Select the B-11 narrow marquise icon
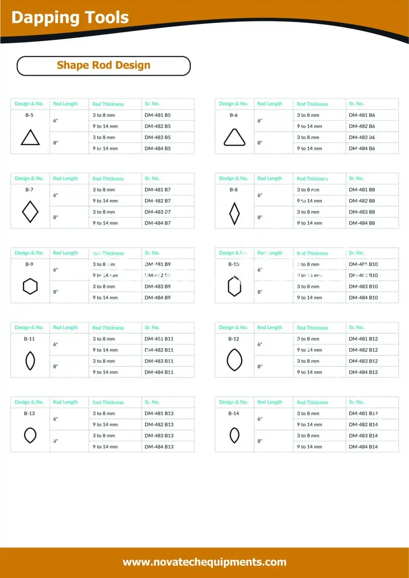Screen dimensions: 409x578 30,361
